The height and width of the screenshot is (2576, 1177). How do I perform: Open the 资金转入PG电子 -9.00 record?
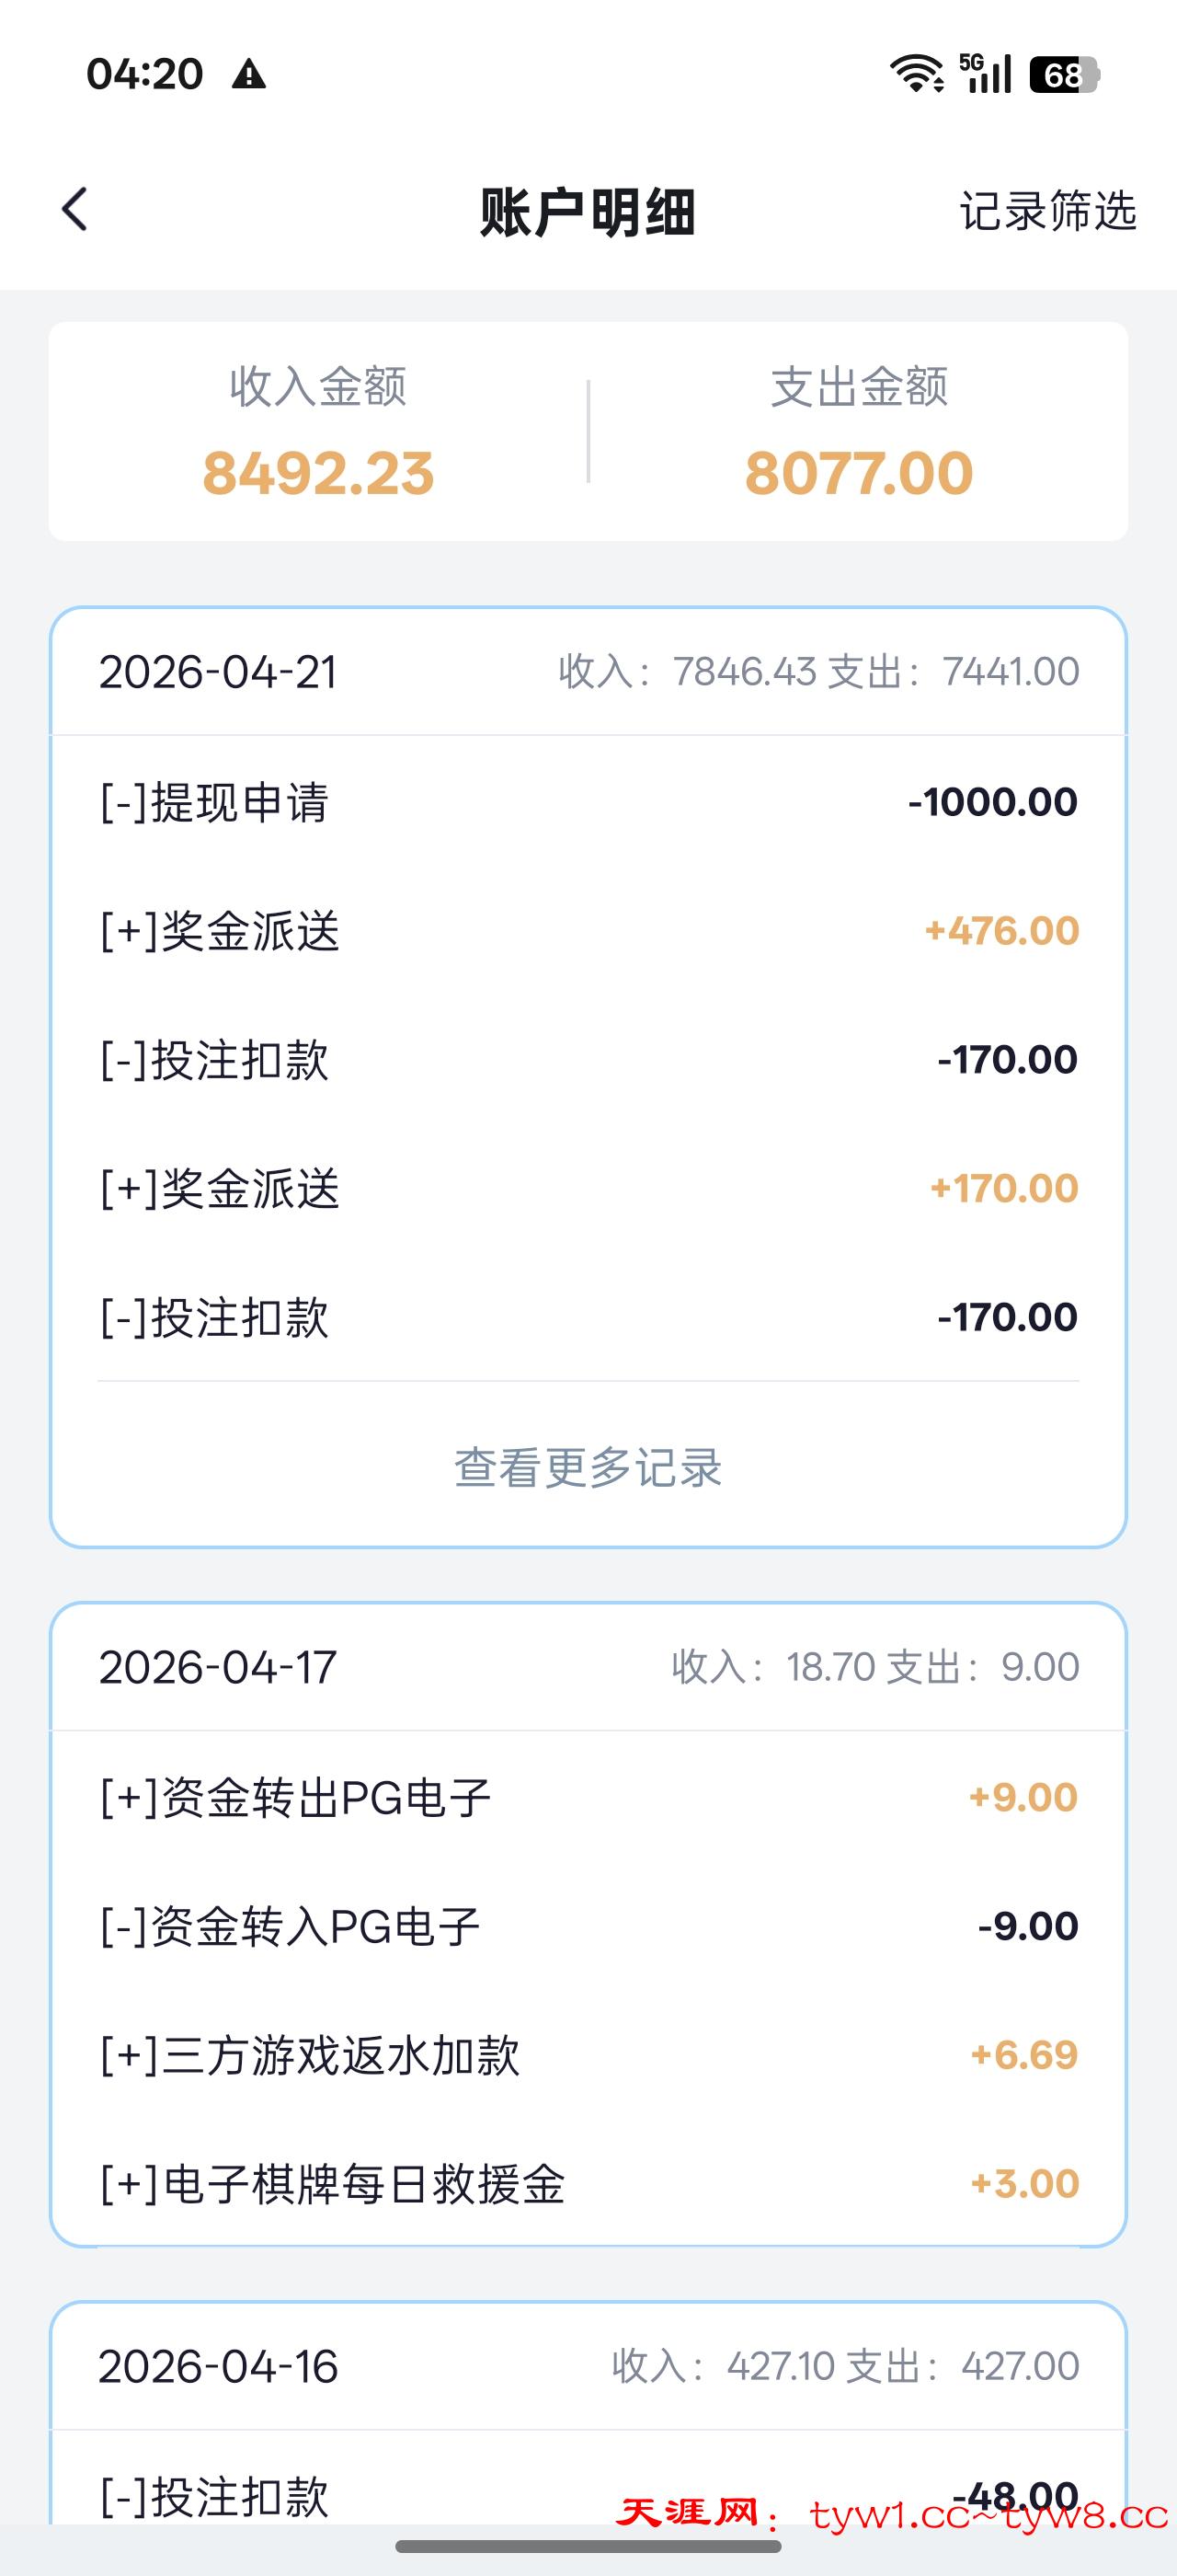tap(588, 1926)
